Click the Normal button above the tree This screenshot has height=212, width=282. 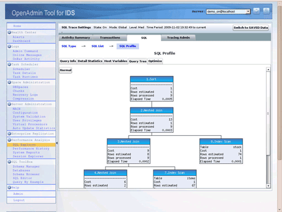click(65, 70)
